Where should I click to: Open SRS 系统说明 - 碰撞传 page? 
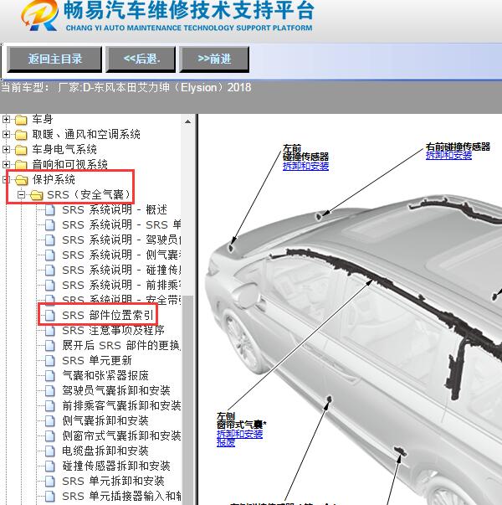click(121, 270)
